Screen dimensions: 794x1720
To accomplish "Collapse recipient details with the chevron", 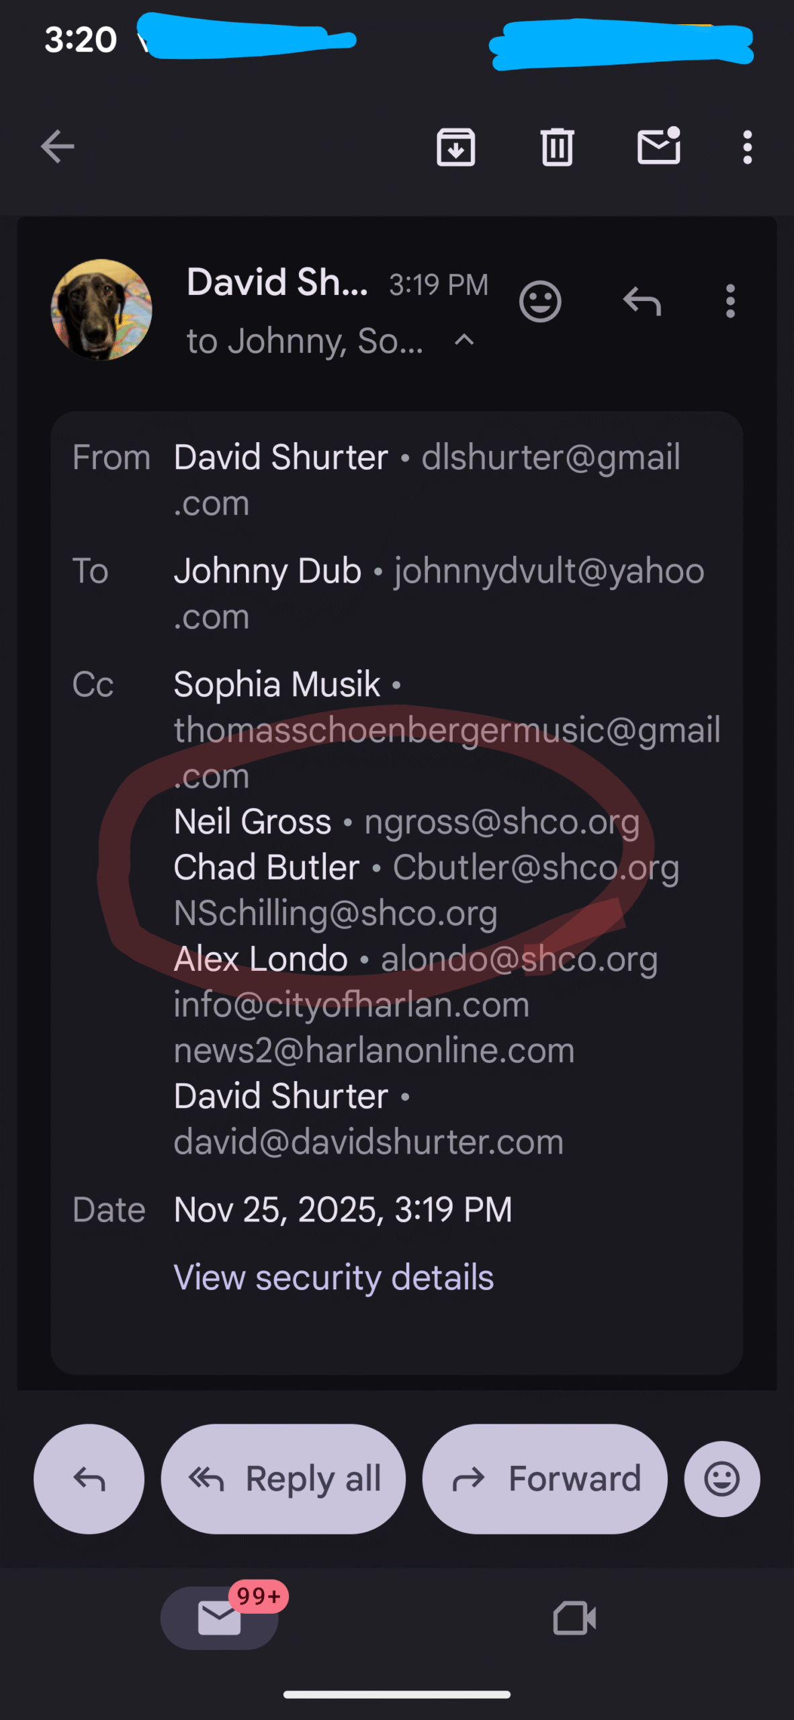I will pyautogui.click(x=464, y=340).
